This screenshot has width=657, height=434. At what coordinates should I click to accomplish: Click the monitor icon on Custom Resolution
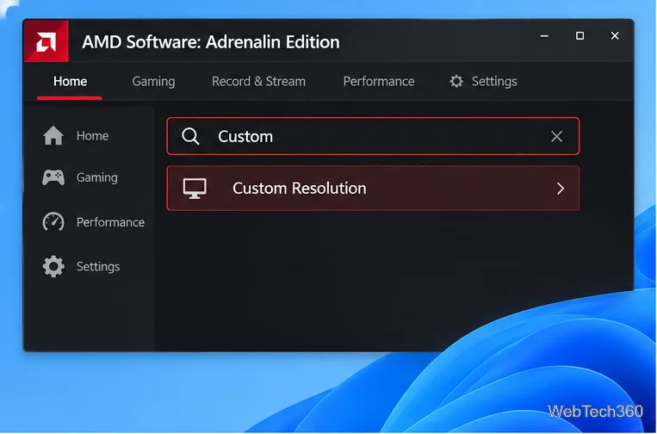[x=195, y=189]
